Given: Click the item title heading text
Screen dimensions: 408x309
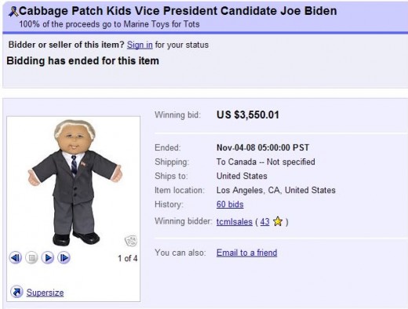Looking at the screenshot, I should [178, 11].
